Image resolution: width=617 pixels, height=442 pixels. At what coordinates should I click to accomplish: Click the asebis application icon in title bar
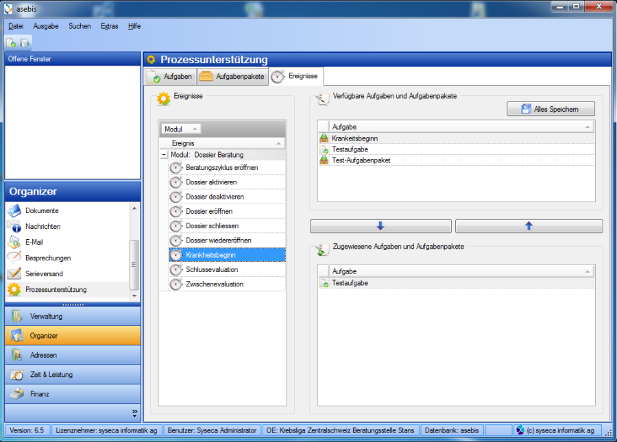pyautogui.click(x=8, y=8)
